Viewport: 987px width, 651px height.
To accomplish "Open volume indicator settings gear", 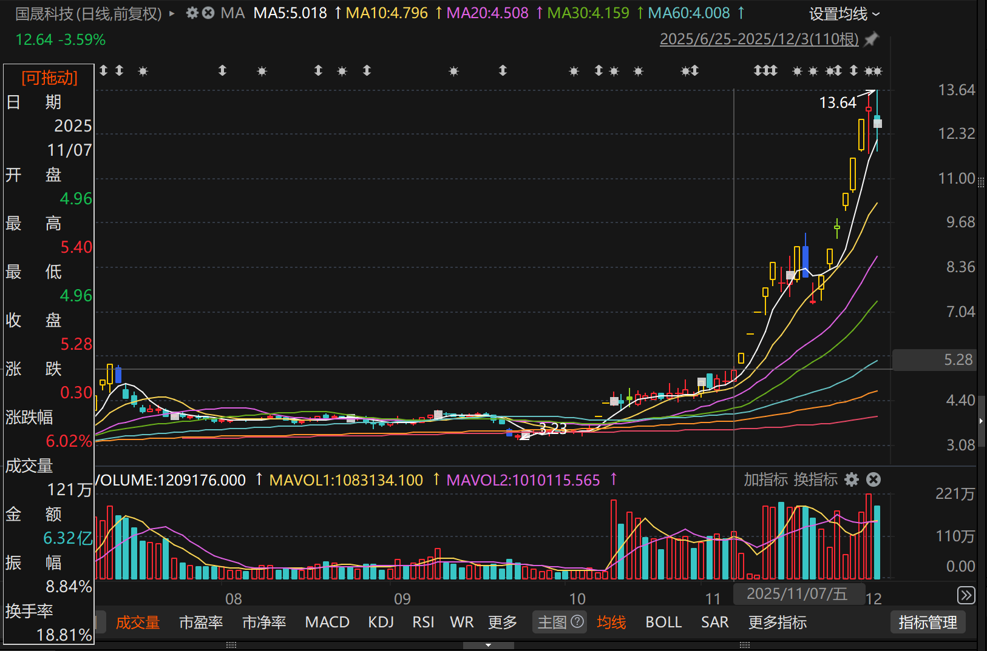I will coord(852,479).
